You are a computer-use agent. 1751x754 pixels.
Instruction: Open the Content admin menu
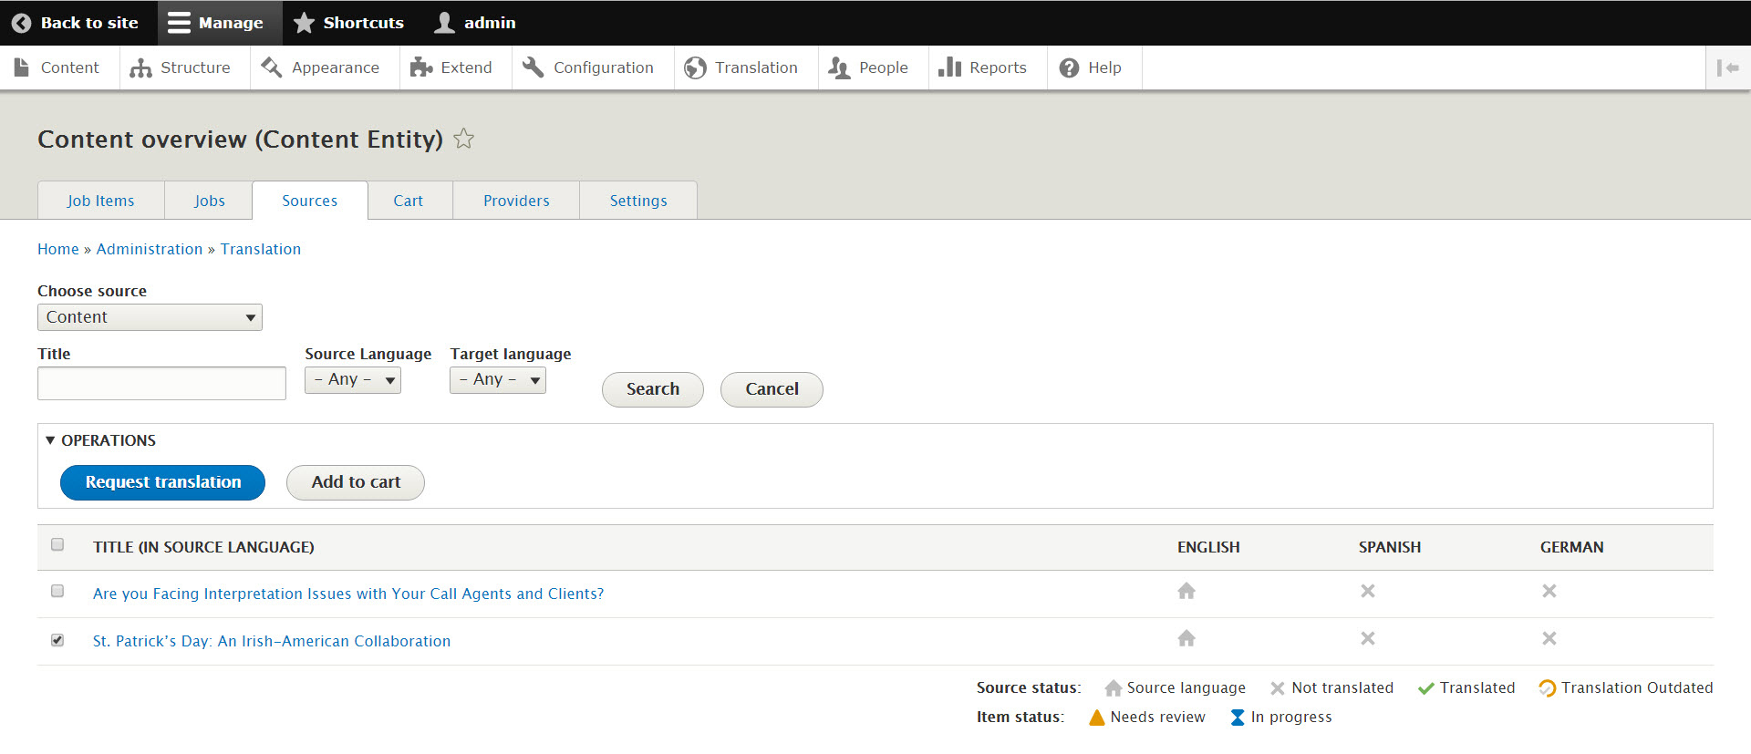tap(57, 67)
